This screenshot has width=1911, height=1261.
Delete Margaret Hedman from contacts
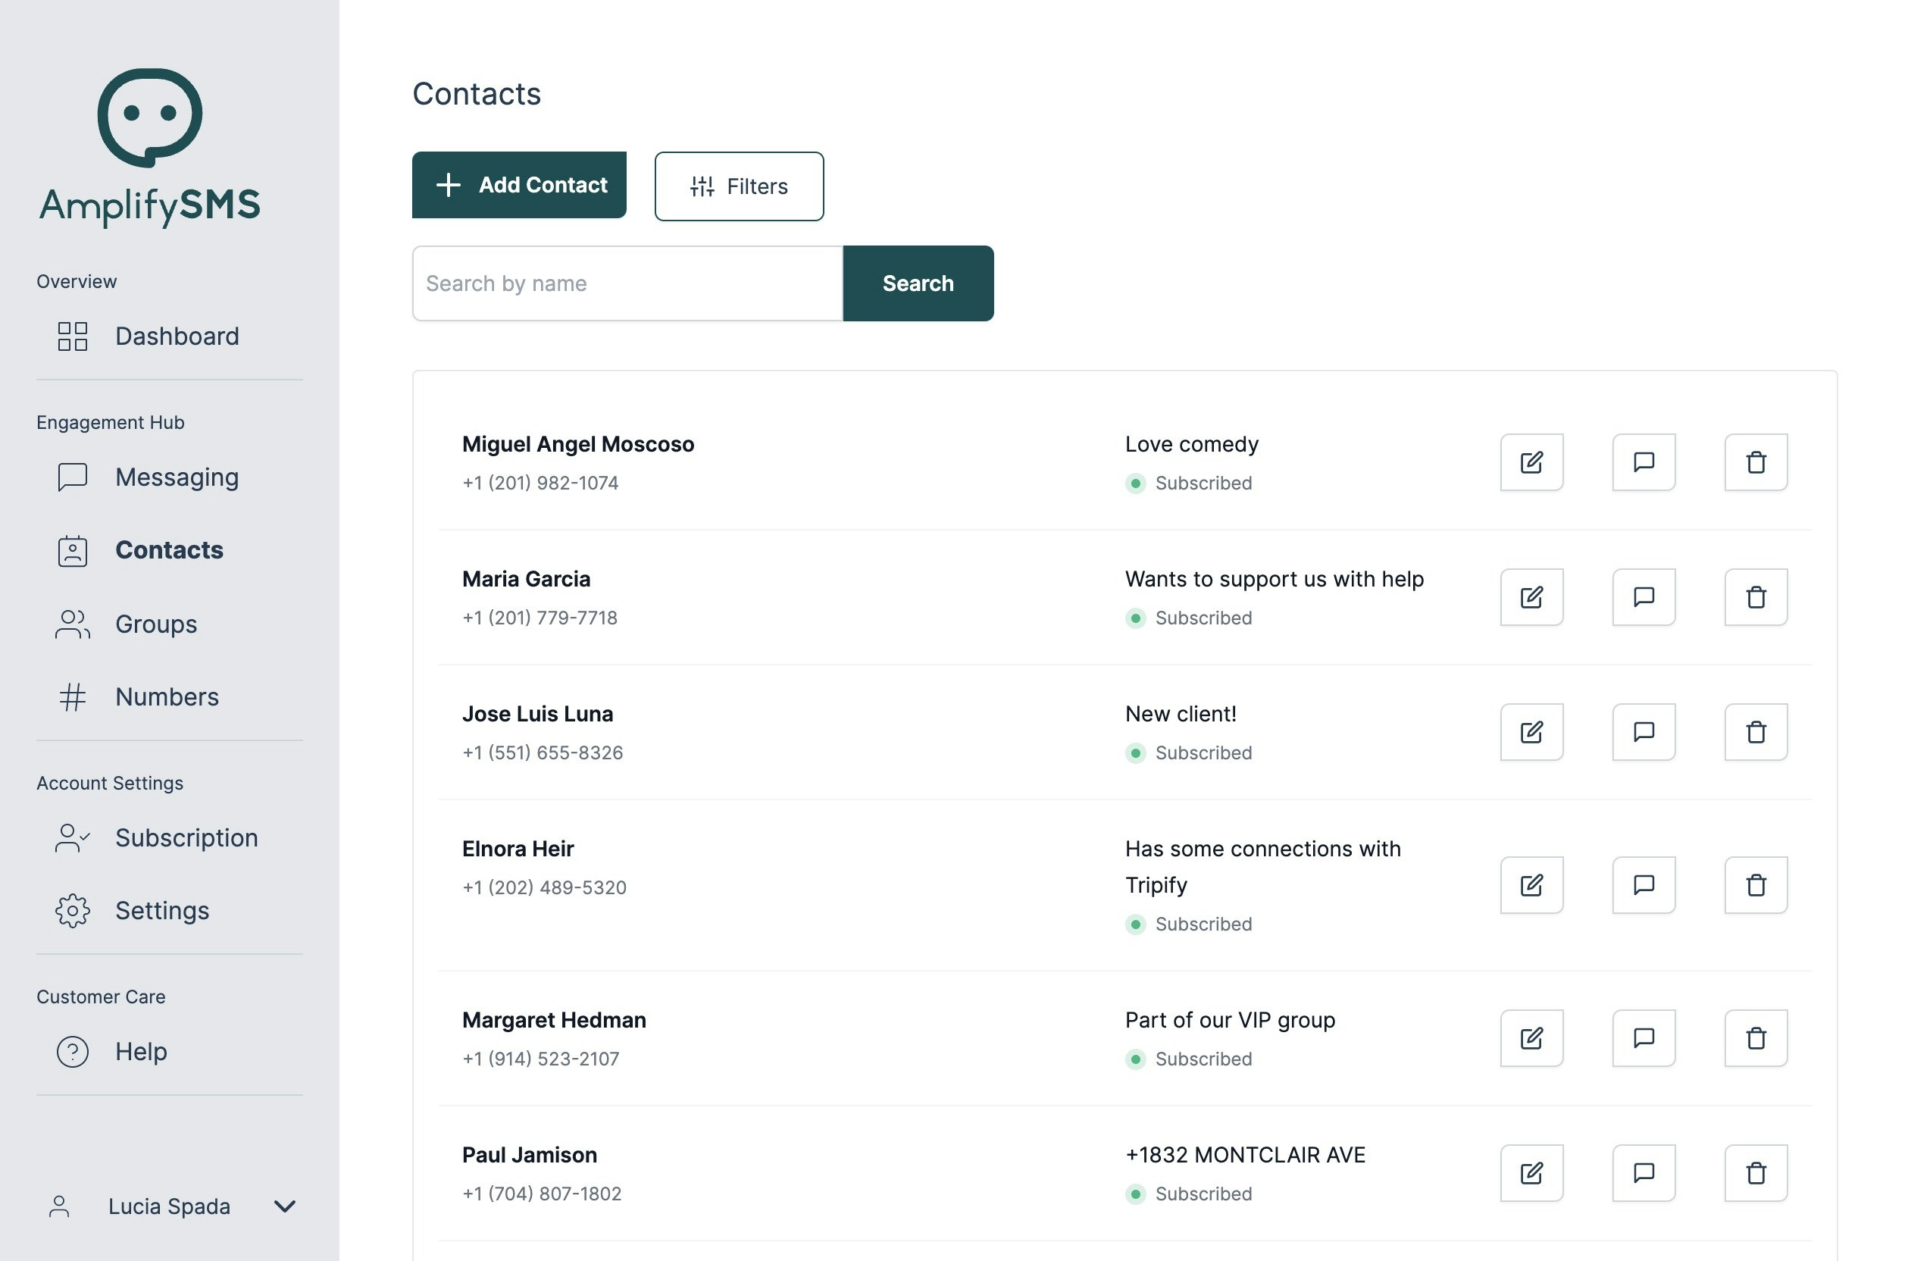[1755, 1037]
